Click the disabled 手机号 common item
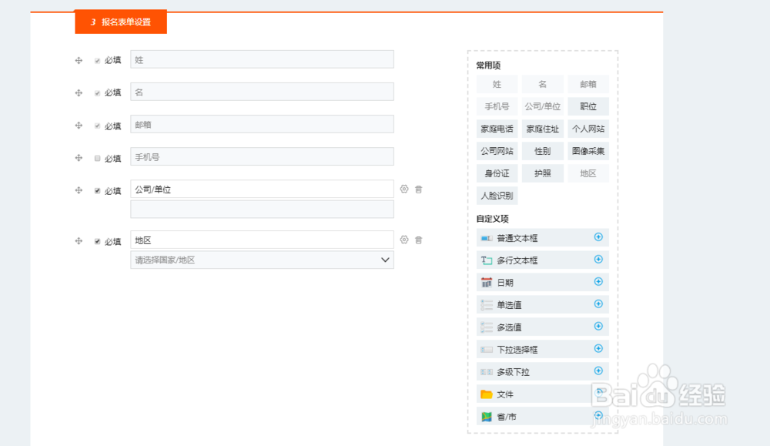Screen dimensions: 770x446 click(497, 106)
